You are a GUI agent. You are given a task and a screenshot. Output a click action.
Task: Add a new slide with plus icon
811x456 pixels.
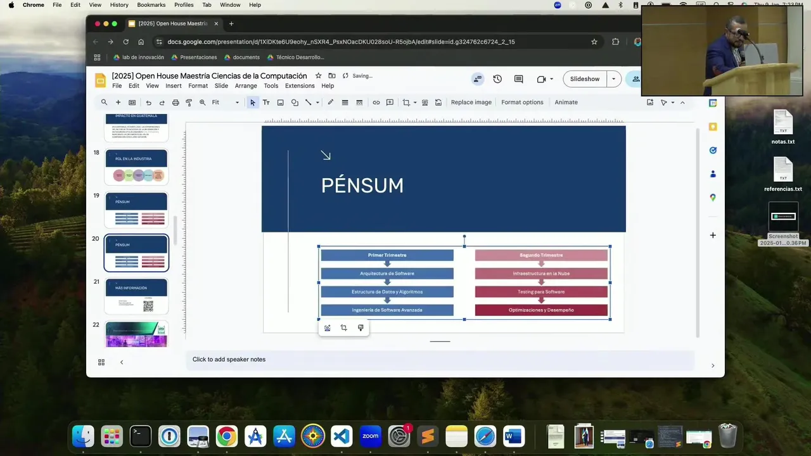point(118,102)
